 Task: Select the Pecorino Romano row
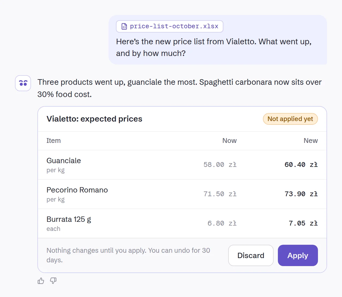(x=182, y=194)
